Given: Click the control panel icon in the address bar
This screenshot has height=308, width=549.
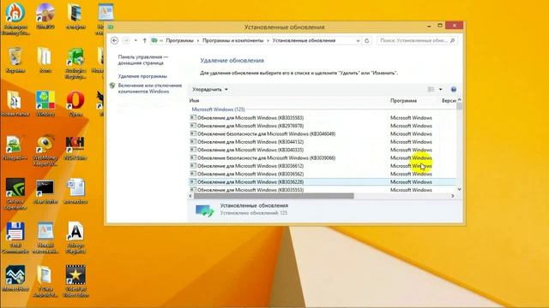Looking at the screenshot, I should tap(154, 40).
